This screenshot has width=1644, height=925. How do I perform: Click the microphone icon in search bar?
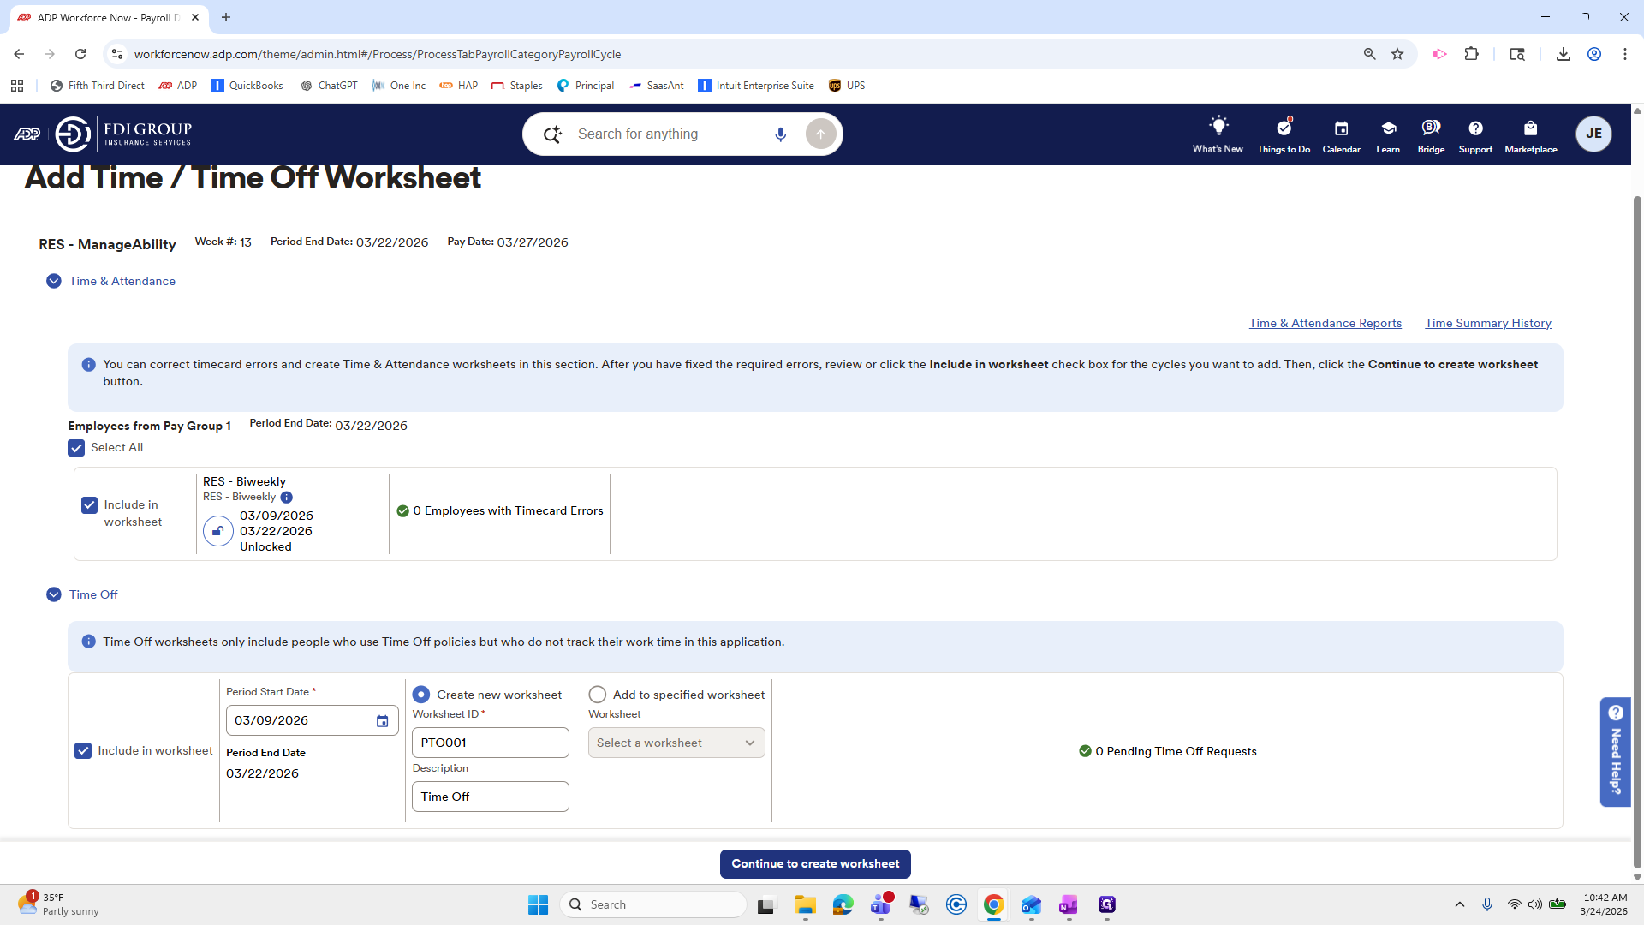pos(780,134)
